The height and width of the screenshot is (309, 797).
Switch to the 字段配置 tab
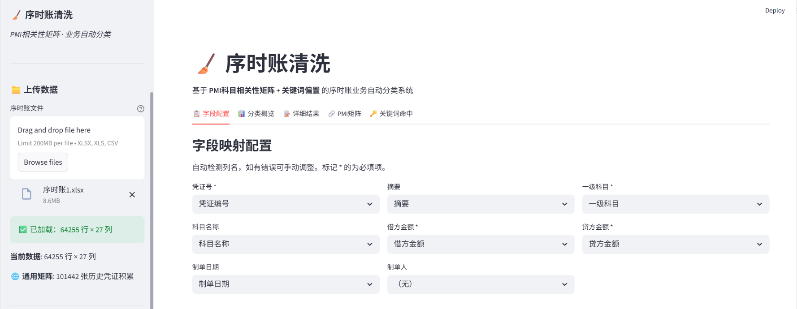(x=211, y=114)
